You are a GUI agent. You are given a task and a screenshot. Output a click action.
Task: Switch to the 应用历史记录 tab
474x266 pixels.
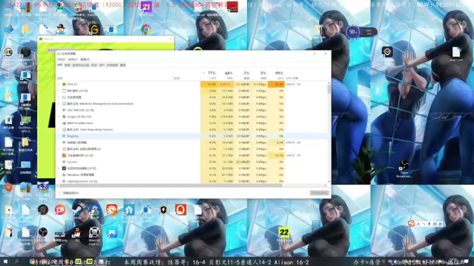[x=81, y=65]
